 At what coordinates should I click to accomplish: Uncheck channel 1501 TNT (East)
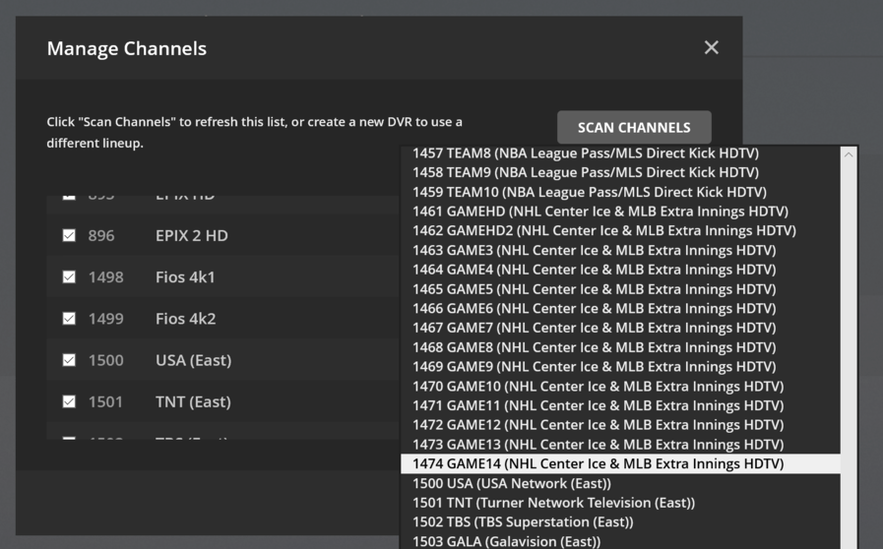pyautogui.click(x=69, y=401)
